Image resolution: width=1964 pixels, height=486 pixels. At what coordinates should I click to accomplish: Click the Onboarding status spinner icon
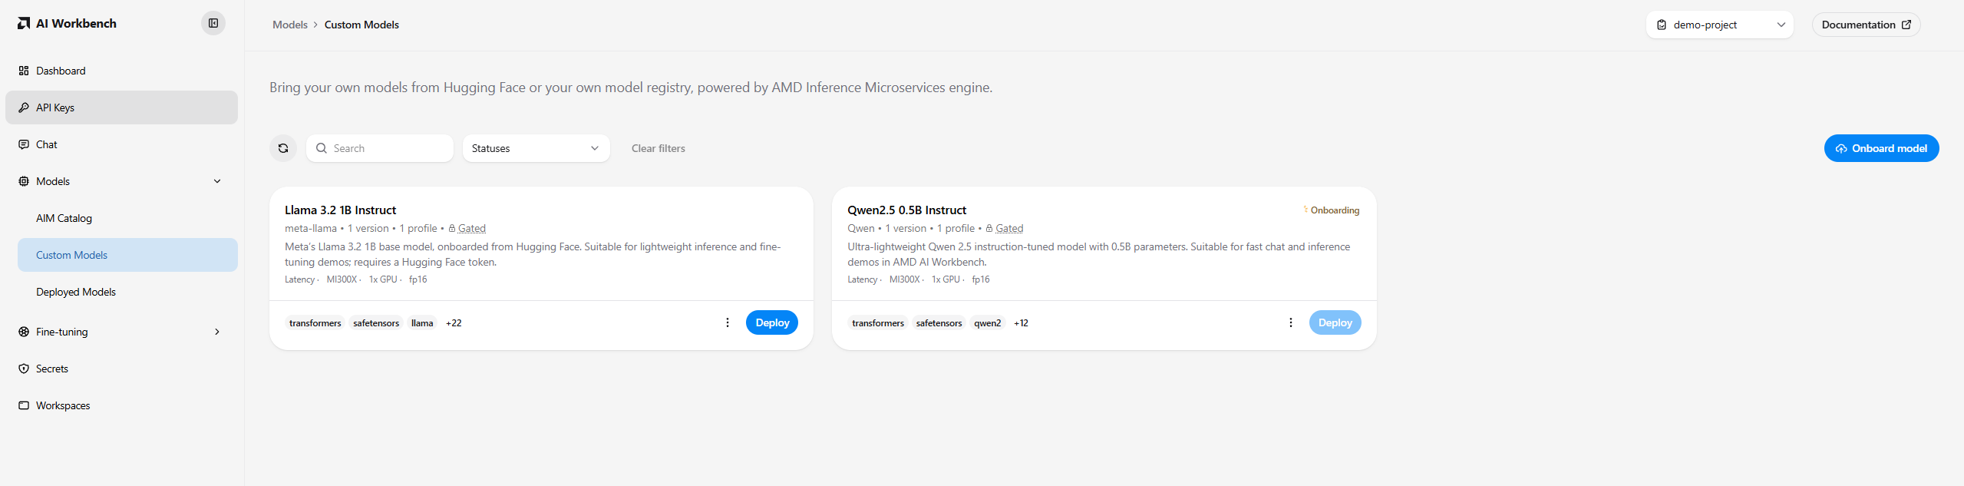click(1305, 209)
